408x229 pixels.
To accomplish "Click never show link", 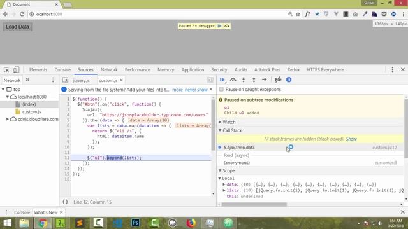I will point(196,90).
